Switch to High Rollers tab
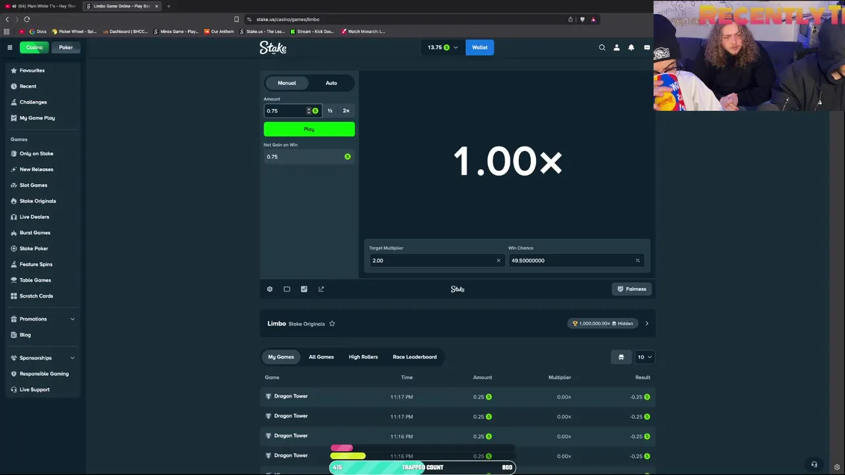Image resolution: width=845 pixels, height=475 pixels. [363, 357]
